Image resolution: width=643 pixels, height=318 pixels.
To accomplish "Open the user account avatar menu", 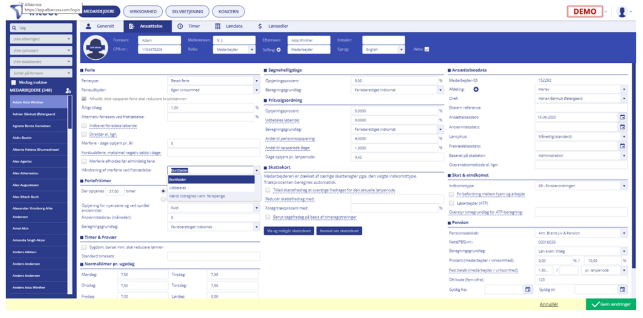I will point(623,11).
